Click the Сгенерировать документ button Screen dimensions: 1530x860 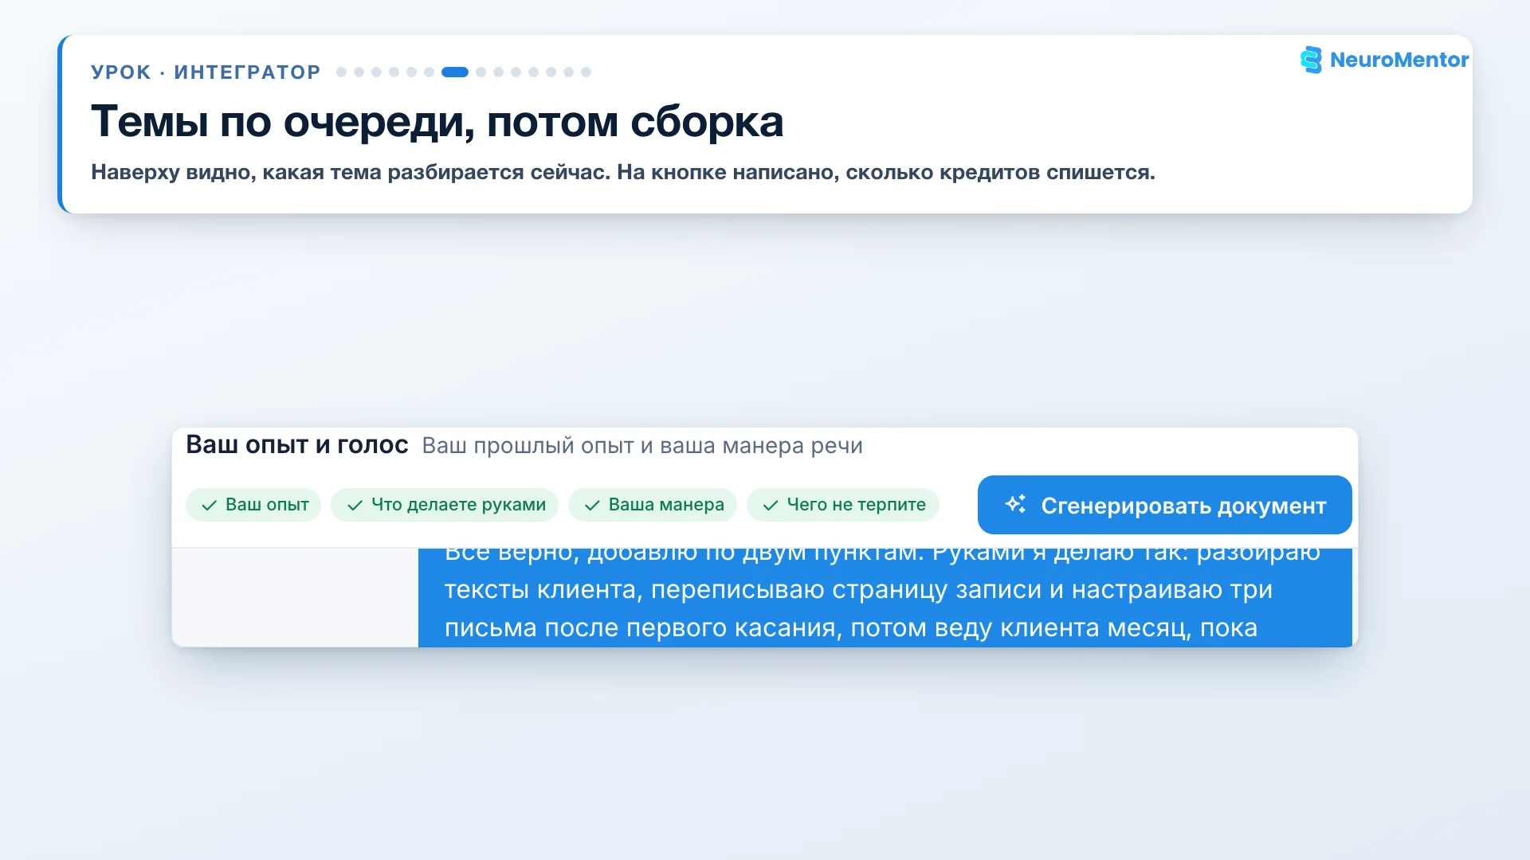click(x=1164, y=505)
